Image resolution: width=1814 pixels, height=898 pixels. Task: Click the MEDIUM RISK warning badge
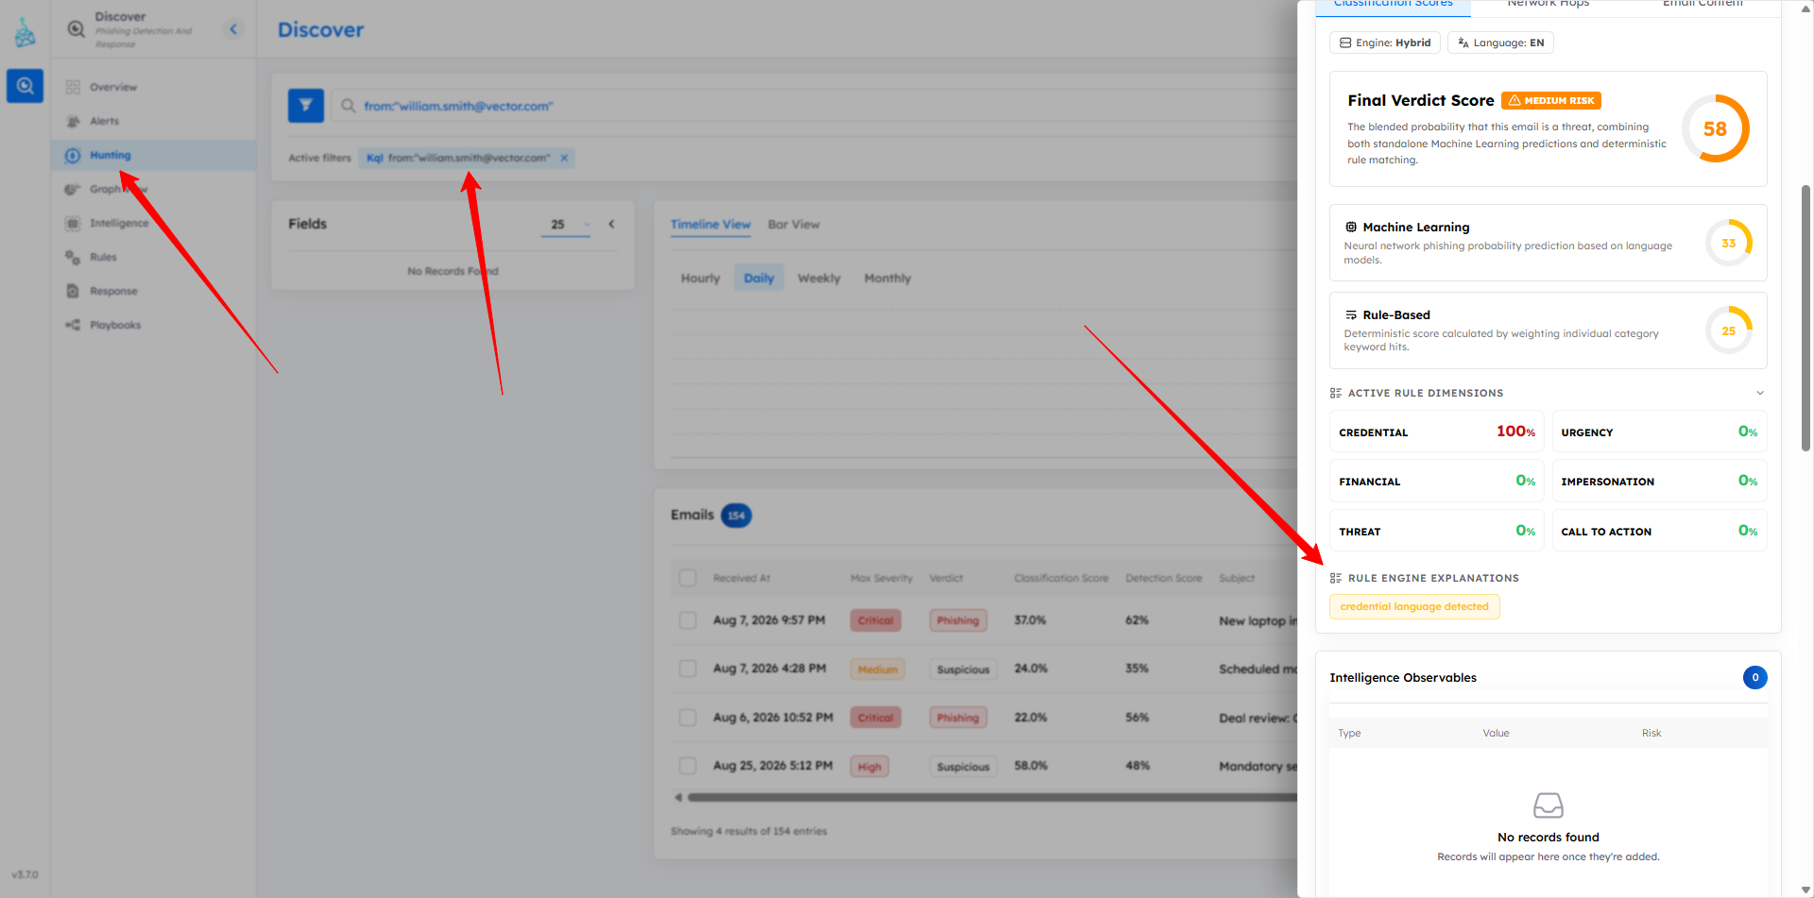point(1551,100)
